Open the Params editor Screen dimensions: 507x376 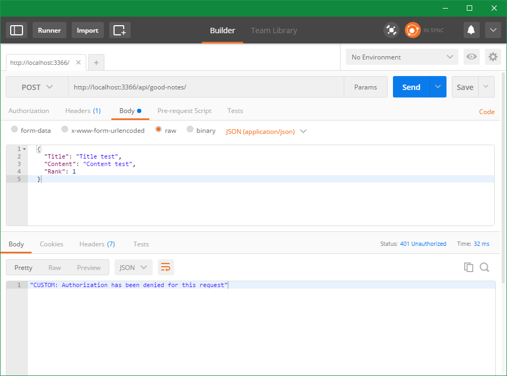pyautogui.click(x=365, y=87)
